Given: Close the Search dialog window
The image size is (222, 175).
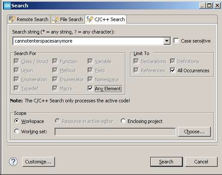Looking at the screenshot, I should point(217,6).
